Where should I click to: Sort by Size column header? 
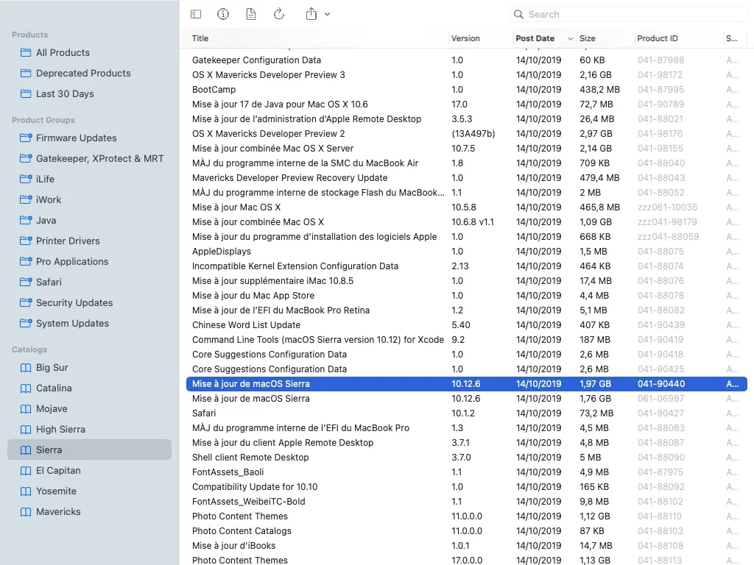[x=587, y=38]
